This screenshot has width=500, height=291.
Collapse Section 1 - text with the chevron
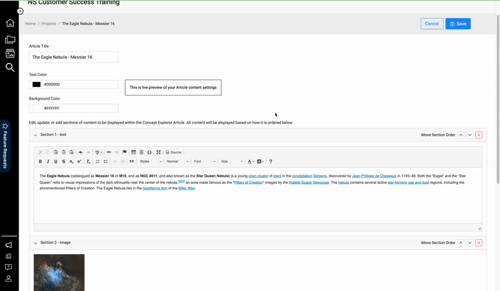(35, 135)
